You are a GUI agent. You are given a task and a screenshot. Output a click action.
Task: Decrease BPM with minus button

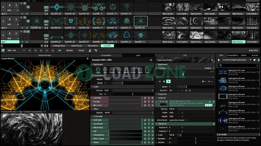[24, 50]
